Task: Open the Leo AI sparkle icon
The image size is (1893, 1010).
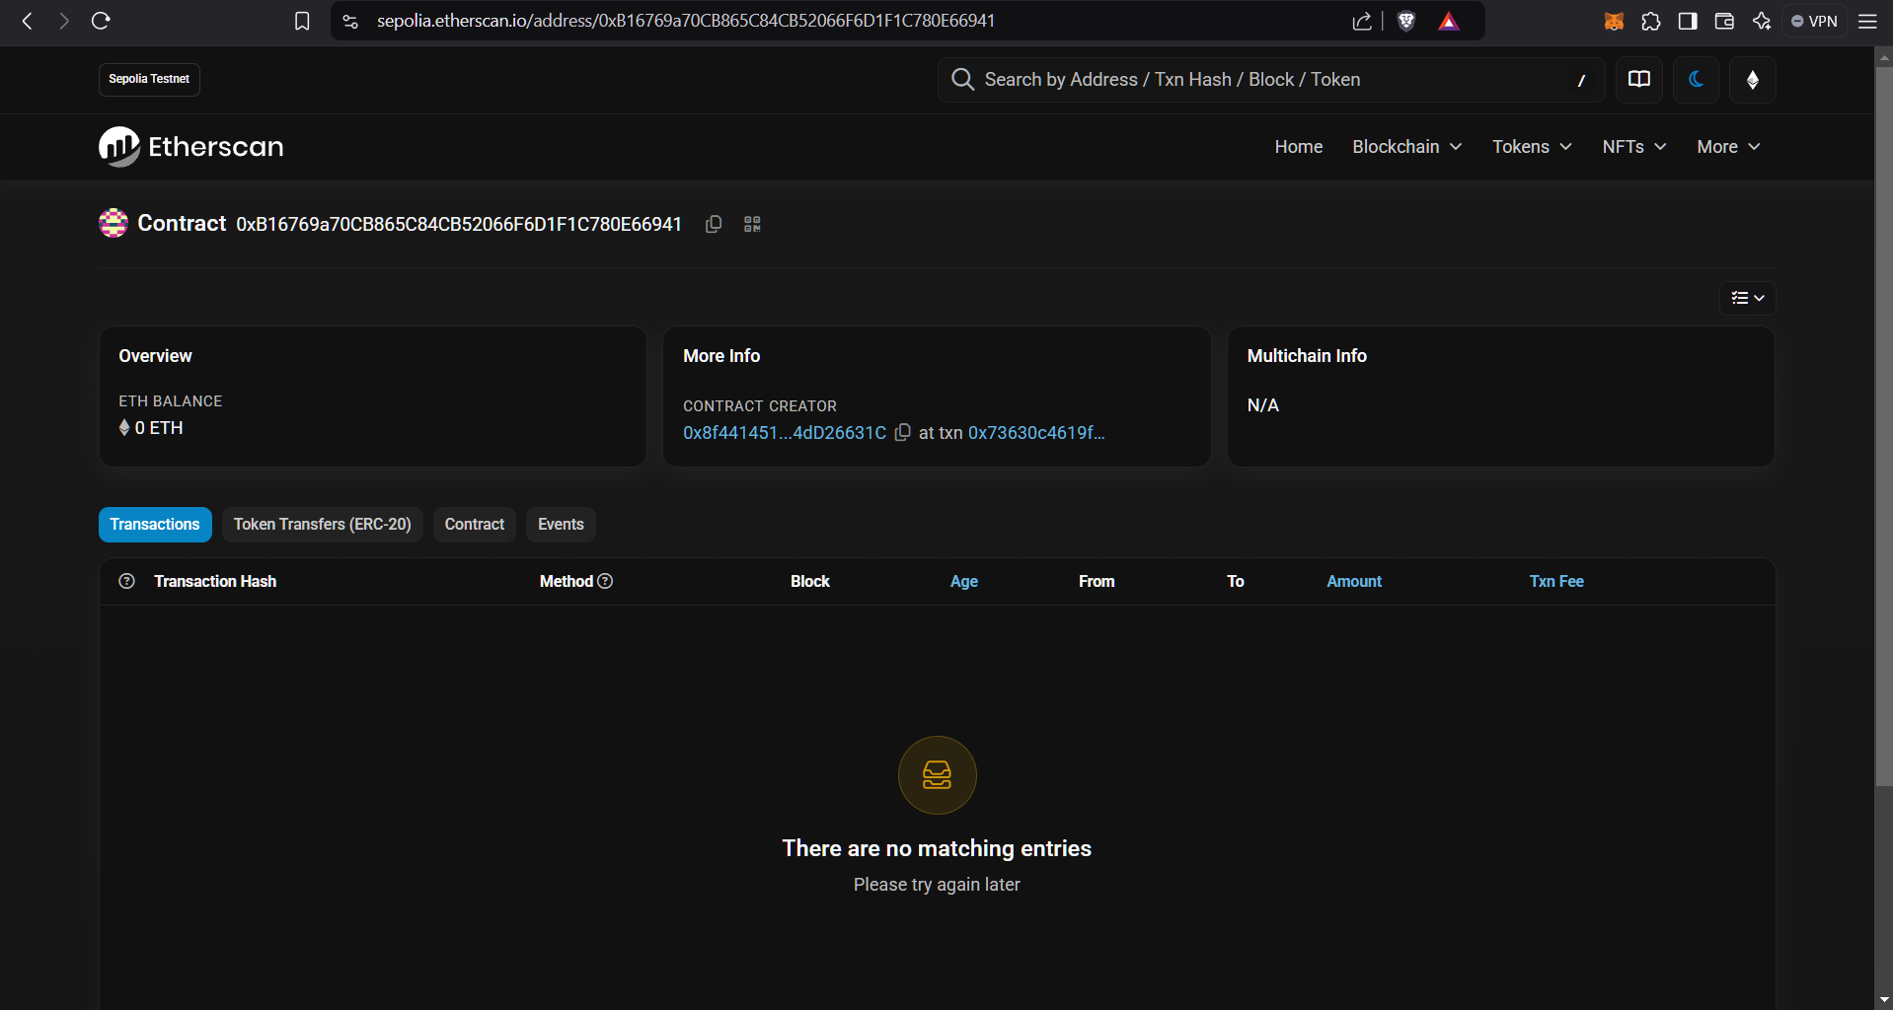Action: coord(1762,21)
